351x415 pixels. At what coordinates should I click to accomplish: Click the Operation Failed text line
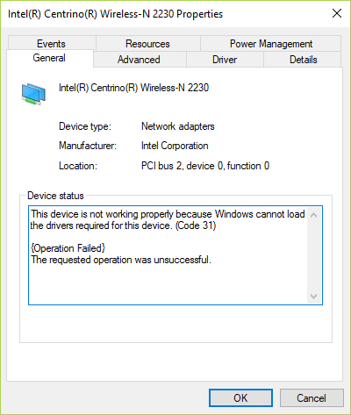(x=68, y=248)
